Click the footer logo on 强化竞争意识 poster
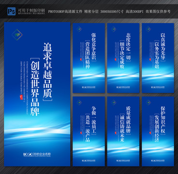Viewport: 178px width, 174px height. click(89, 87)
